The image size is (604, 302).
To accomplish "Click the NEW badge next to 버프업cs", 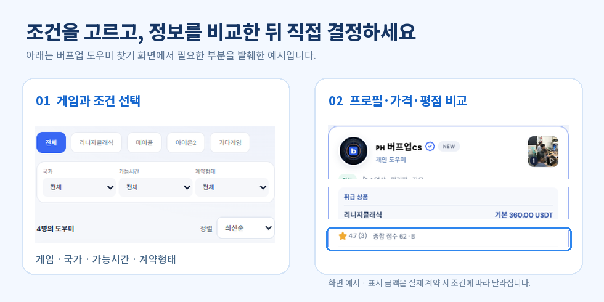I will point(449,147).
